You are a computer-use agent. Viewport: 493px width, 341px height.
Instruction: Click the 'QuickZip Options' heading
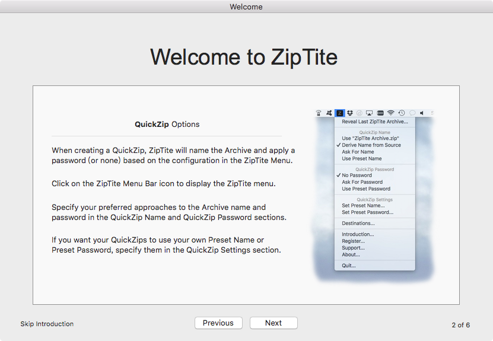167,125
